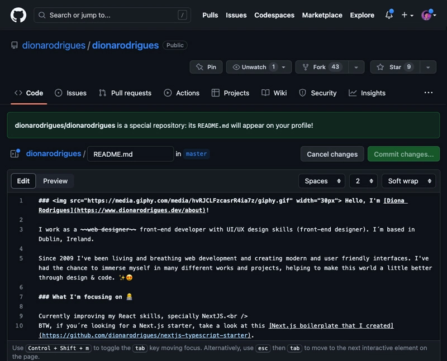447x361 pixels.
Task: Open the dionarodrigues owner profile link
Action: [54, 45]
